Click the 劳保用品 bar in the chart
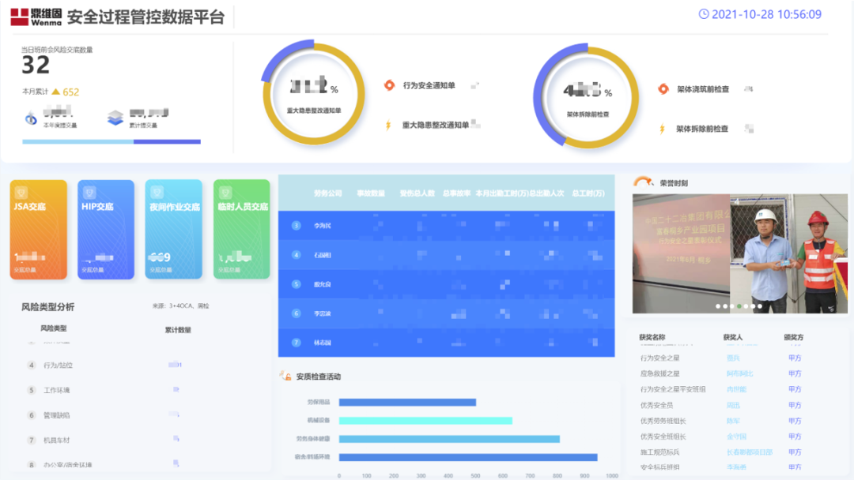The width and height of the screenshot is (854, 480). [407, 403]
